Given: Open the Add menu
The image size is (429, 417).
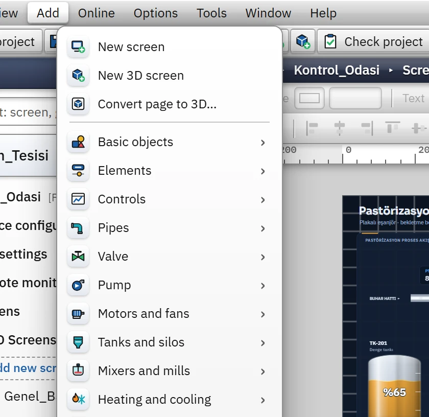Looking at the screenshot, I should [x=48, y=13].
